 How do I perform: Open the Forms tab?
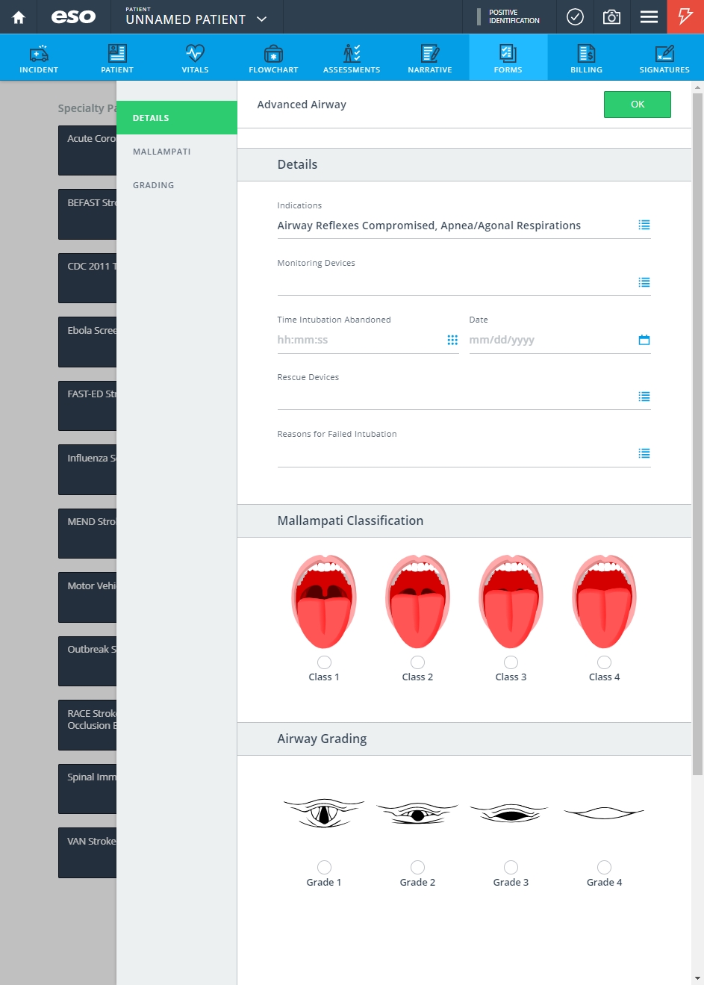click(508, 58)
